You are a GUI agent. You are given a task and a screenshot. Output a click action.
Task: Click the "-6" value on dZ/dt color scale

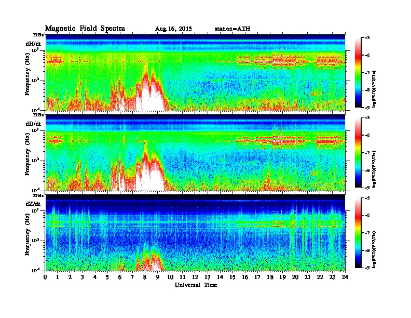point(367,215)
